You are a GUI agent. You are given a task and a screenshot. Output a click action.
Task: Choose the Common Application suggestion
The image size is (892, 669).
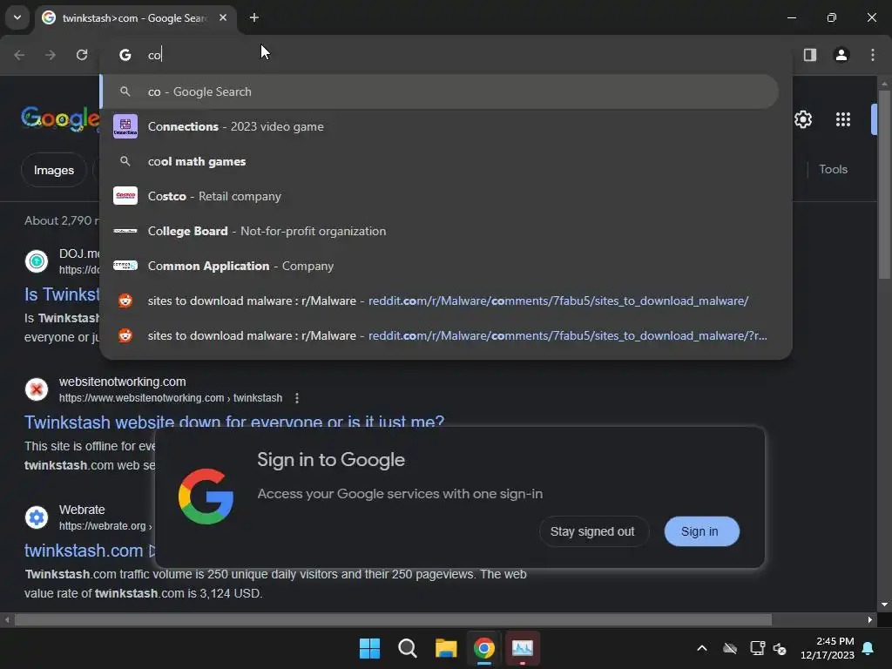pyautogui.click(x=439, y=266)
